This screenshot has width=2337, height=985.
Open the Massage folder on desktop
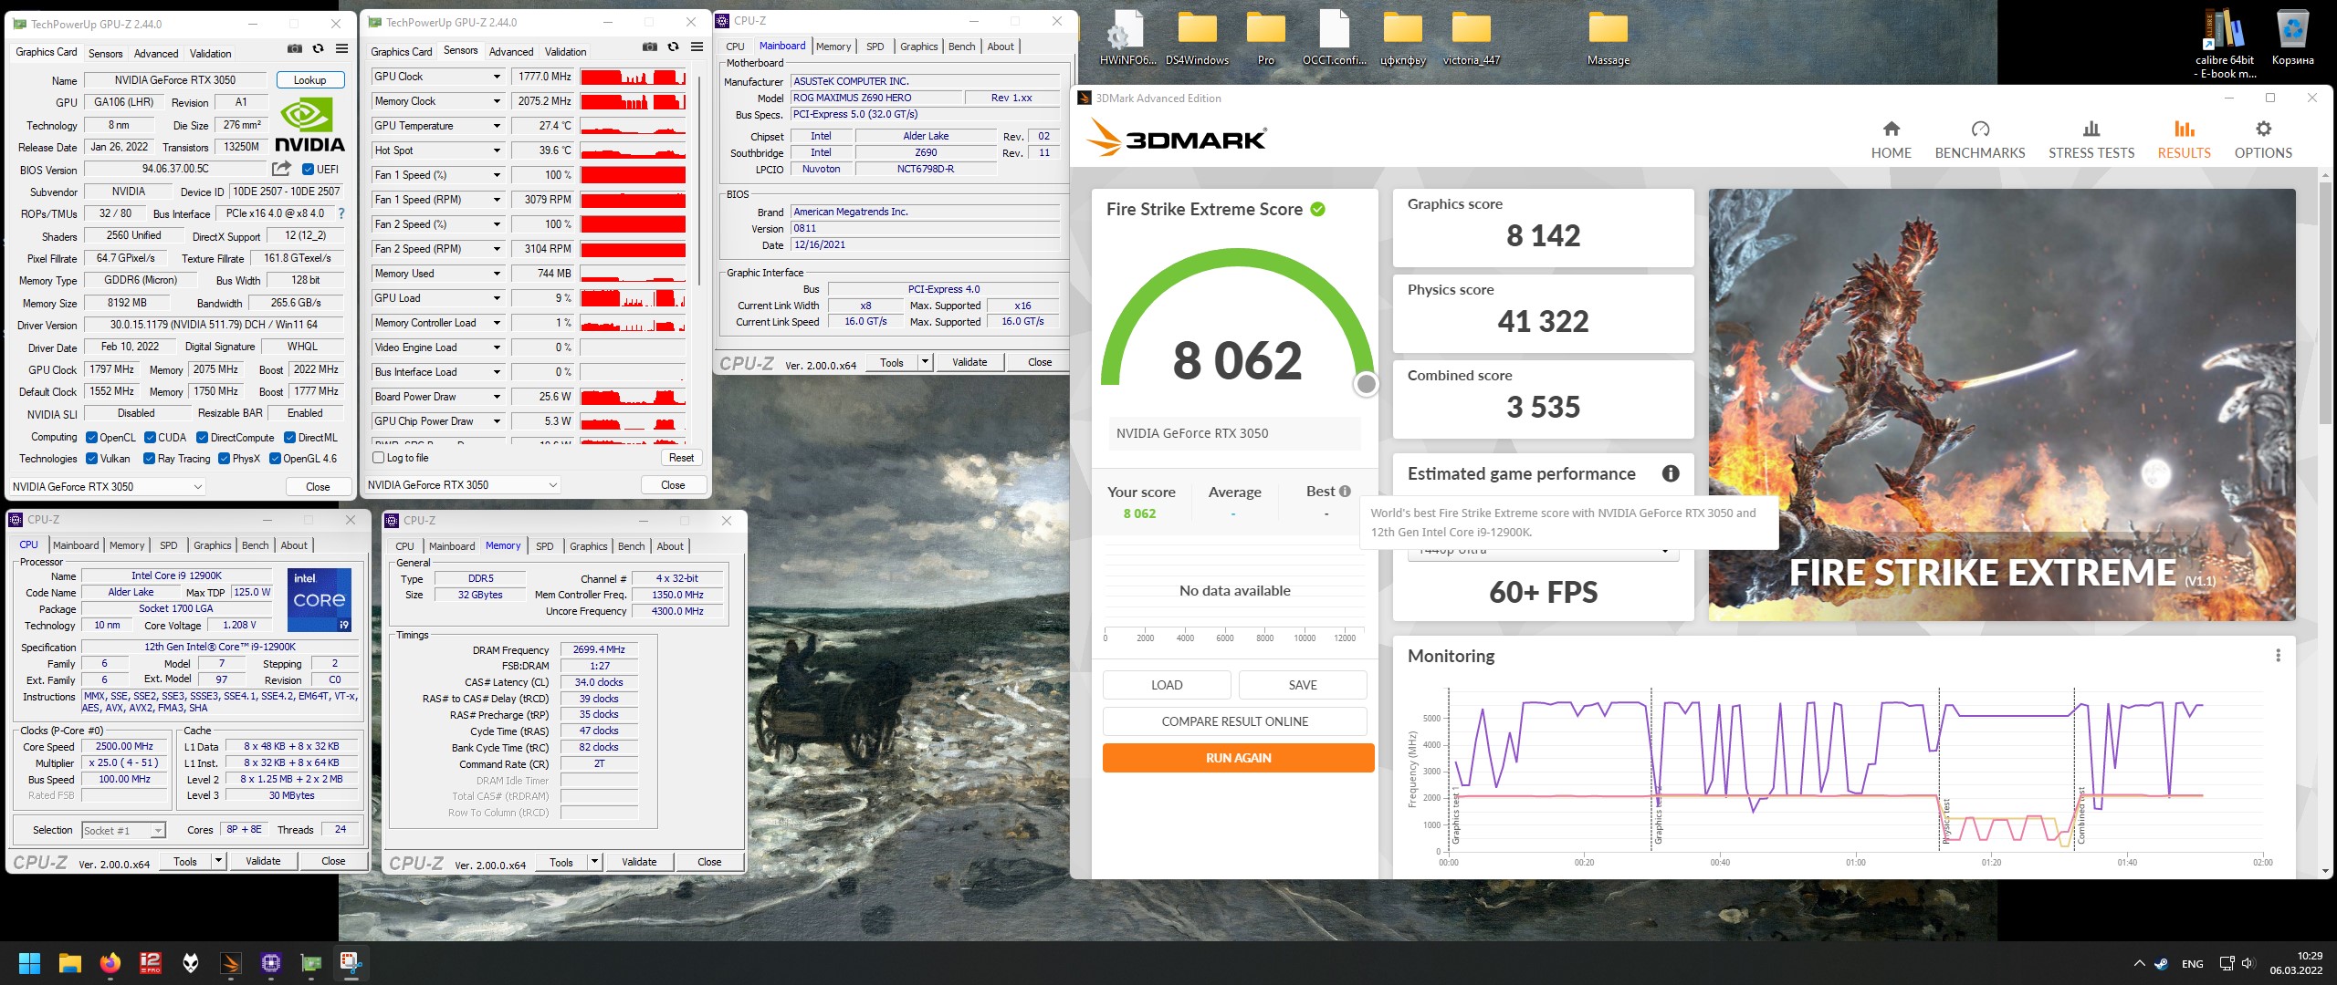coord(1608,38)
